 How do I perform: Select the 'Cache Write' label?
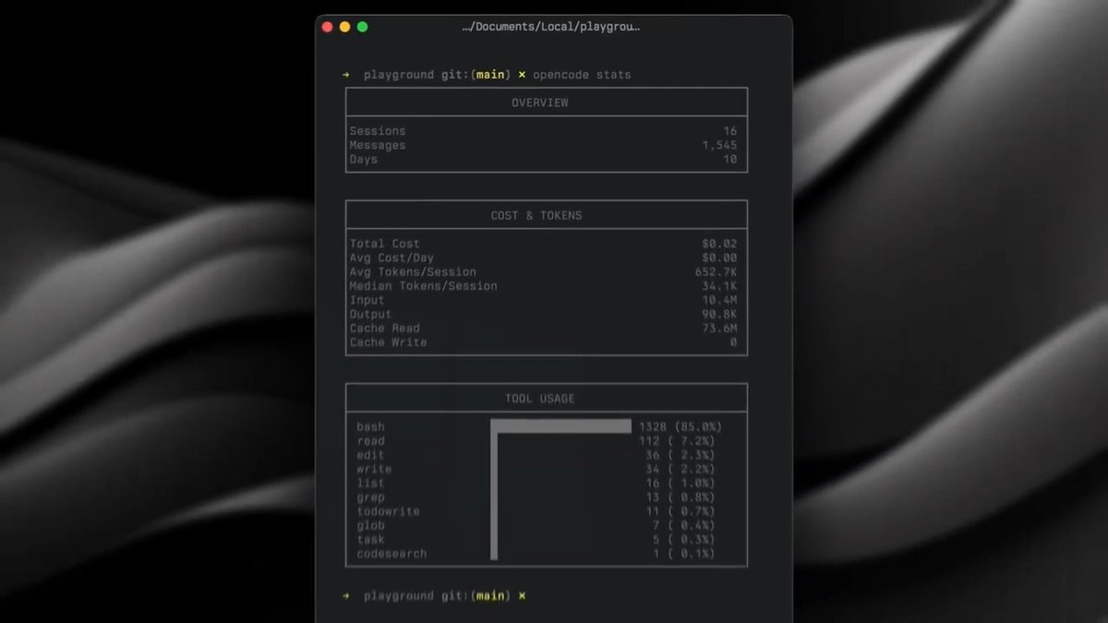[388, 342]
